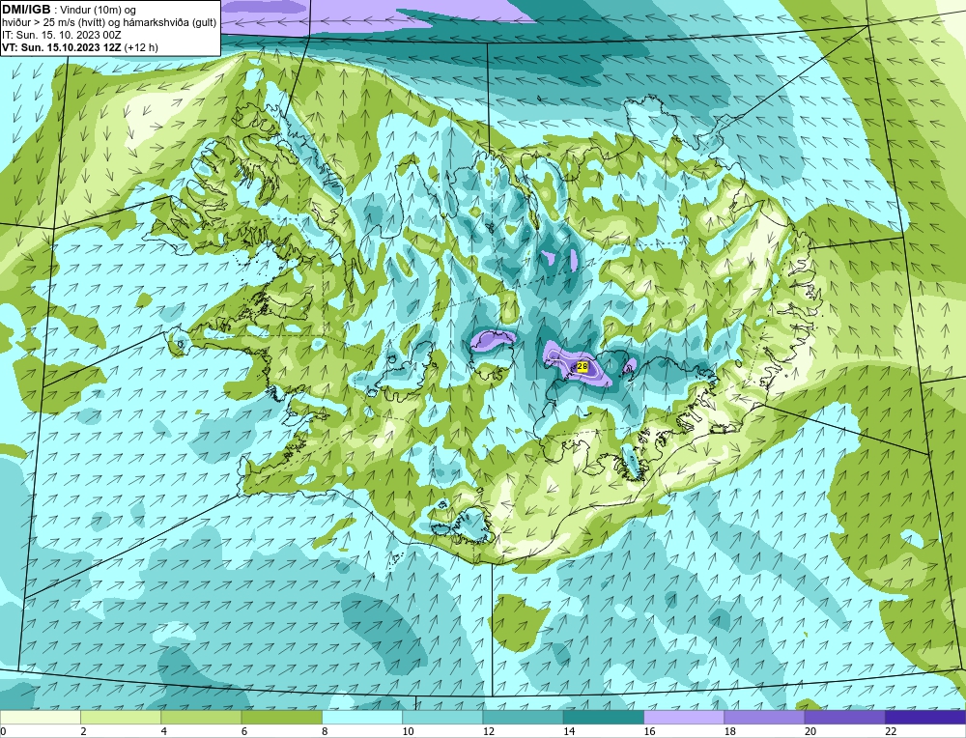Click the legend scale label 10
Viewport: 966px width, 738px height.
[x=408, y=731]
